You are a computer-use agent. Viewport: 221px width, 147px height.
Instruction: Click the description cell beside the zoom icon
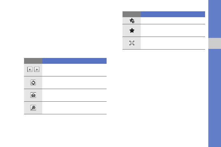coord(74,108)
